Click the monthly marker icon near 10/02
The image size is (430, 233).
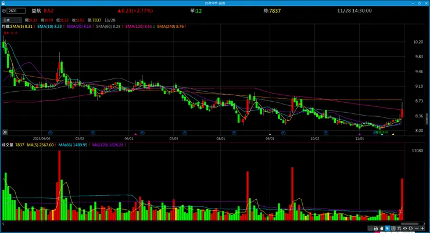point(326,133)
